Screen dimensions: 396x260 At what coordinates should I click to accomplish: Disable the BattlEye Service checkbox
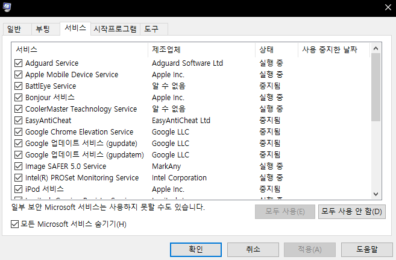pyautogui.click(x=18, y=86)
